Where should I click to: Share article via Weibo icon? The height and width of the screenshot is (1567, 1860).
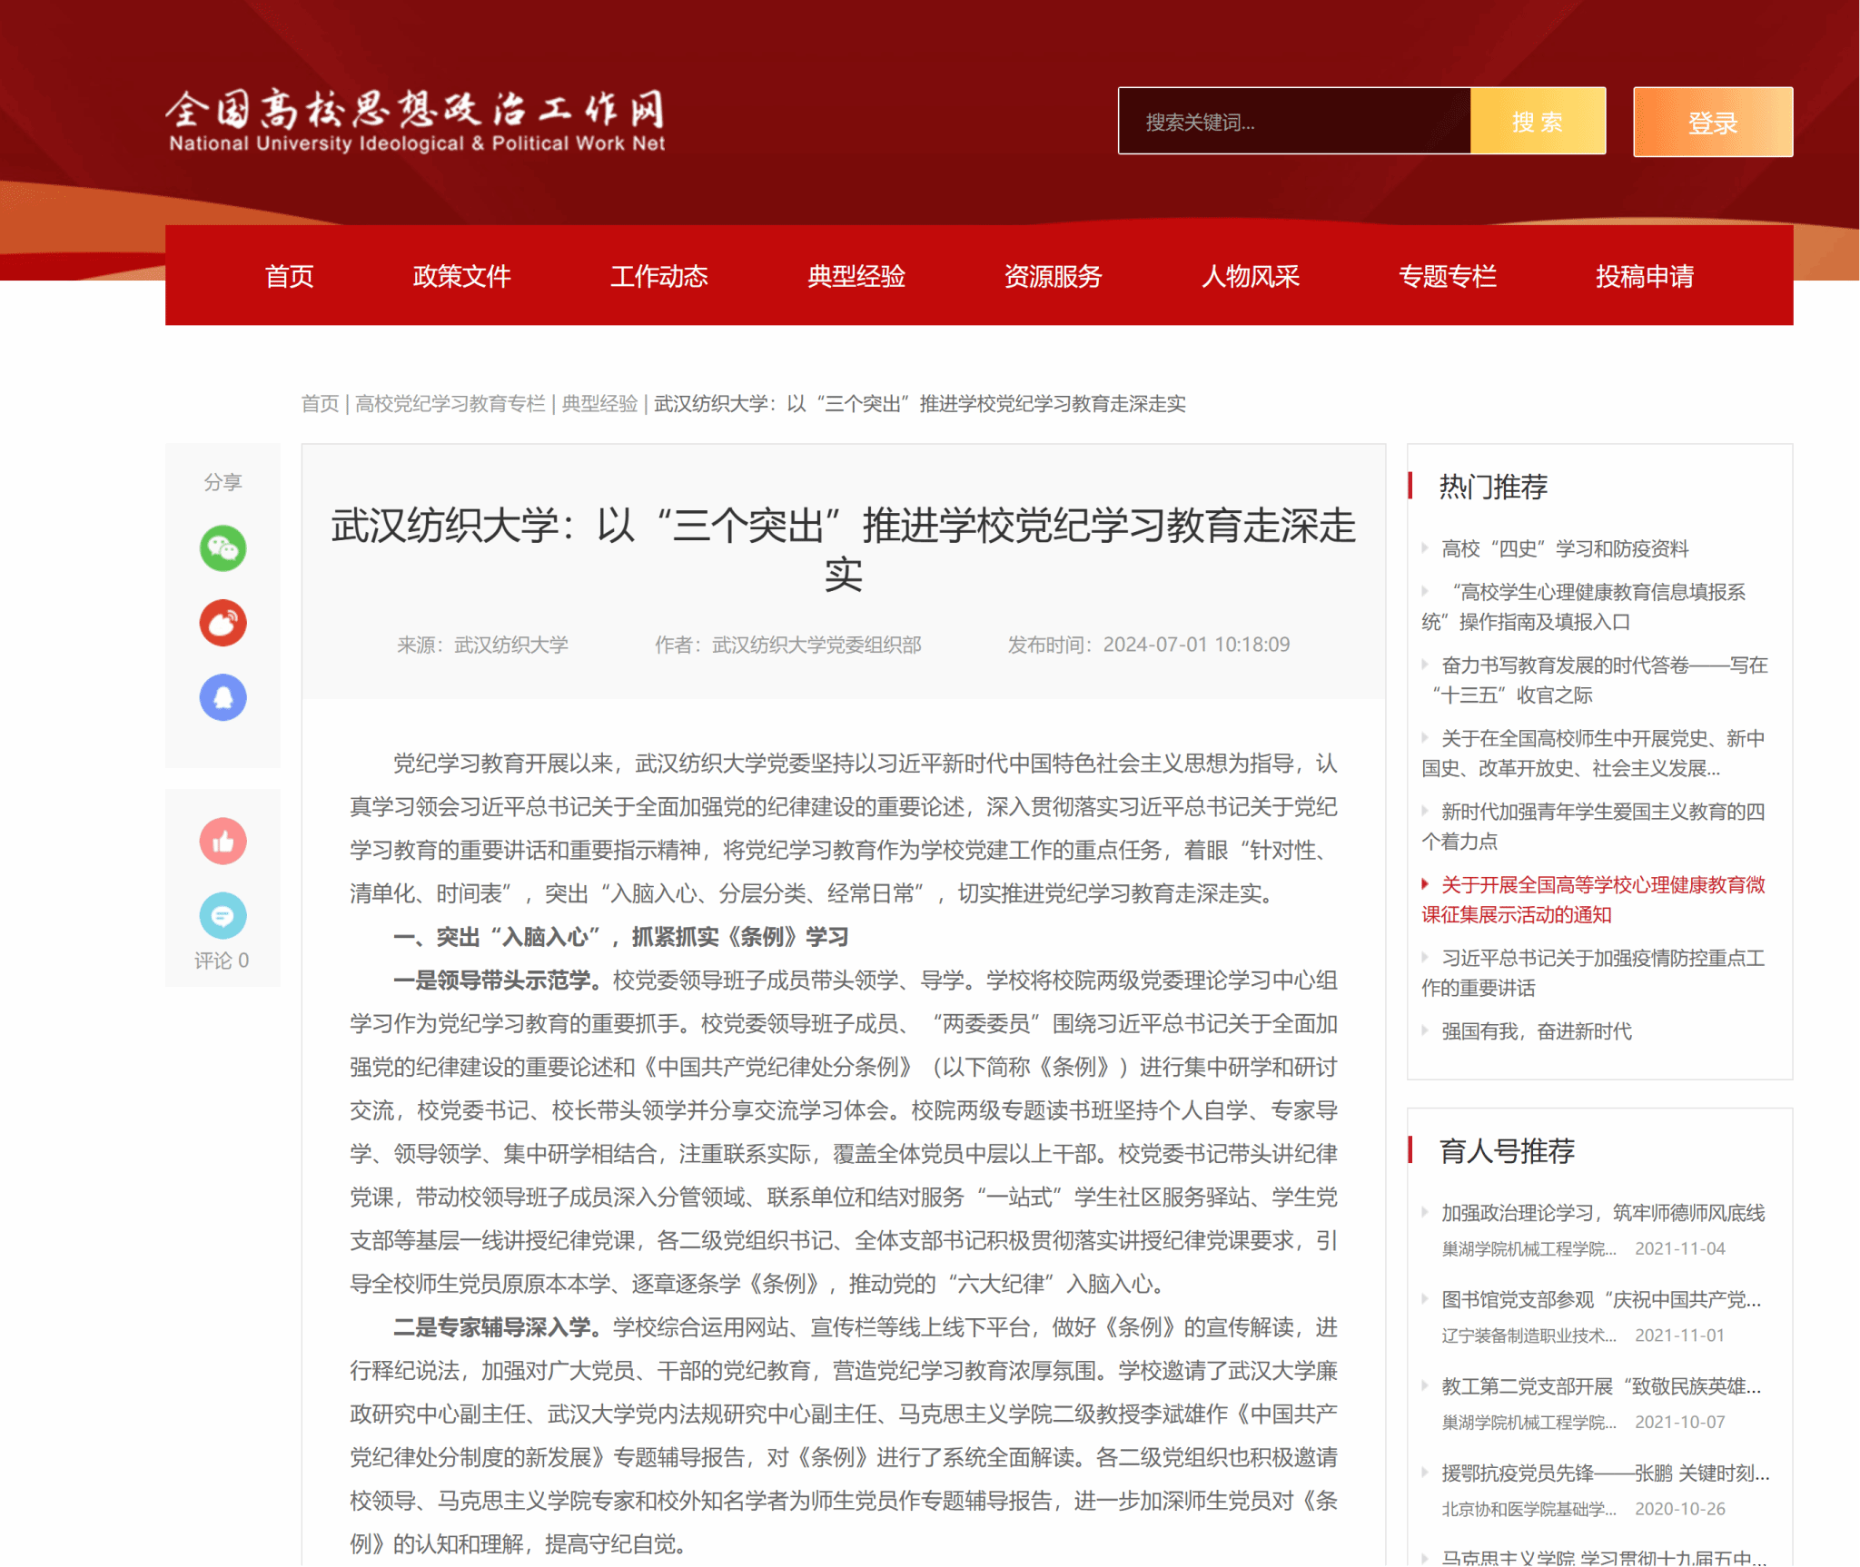tap(223, 623)
